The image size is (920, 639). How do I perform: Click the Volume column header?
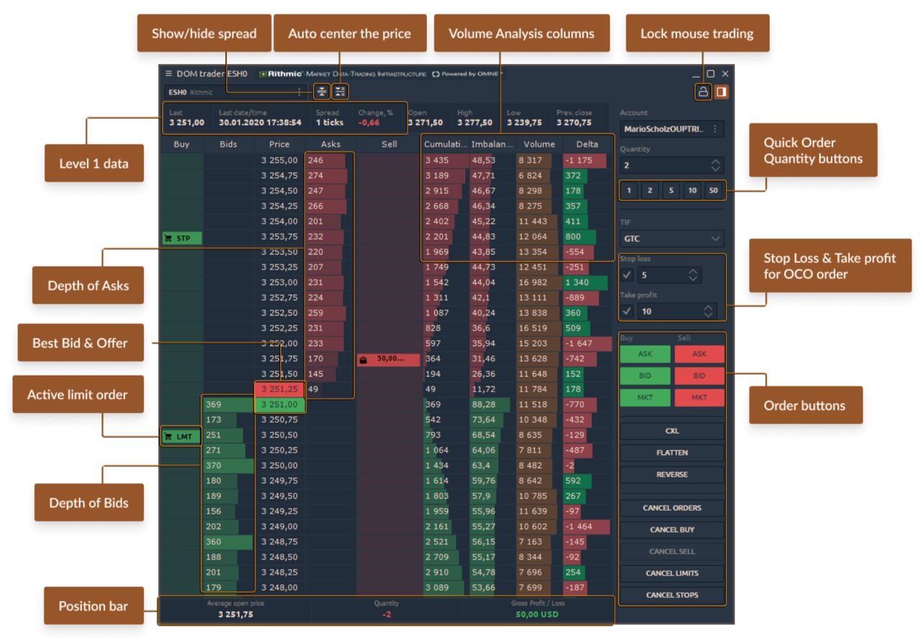click(x=538, y=144)
